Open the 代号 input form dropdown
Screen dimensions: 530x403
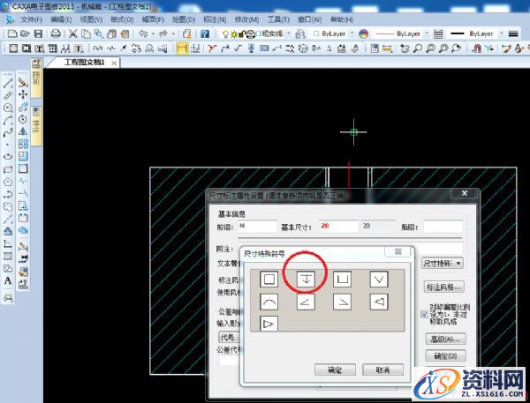(x=238, y=336)
